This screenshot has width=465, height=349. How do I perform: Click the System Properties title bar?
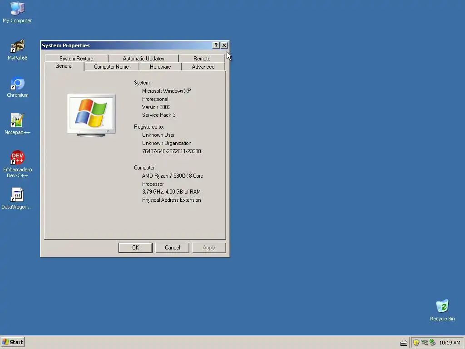pos(127,45)
